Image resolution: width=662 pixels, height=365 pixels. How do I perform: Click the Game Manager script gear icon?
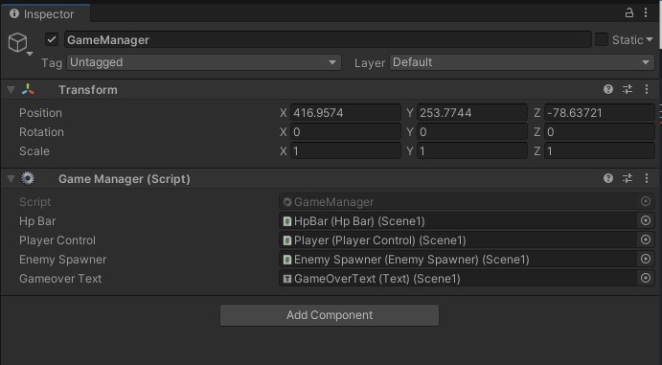click(28, 178)
